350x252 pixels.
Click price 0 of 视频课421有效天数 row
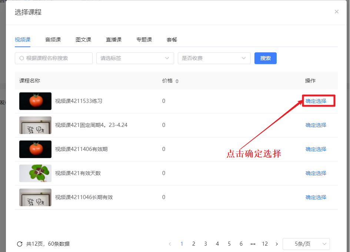164,173
